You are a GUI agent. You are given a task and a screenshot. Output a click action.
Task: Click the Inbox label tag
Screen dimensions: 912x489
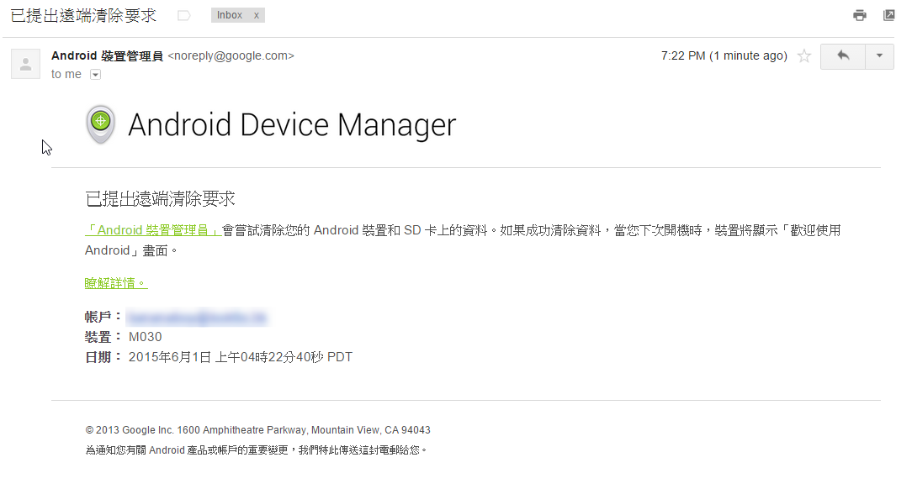pos(230,15)
